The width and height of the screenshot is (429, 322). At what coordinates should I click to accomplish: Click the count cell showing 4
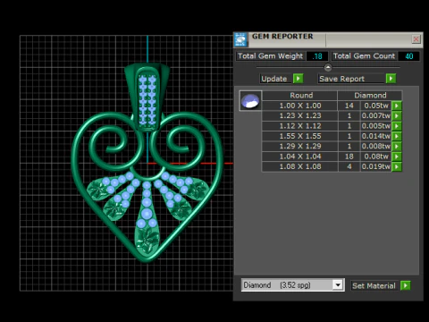tap(349, 166)
